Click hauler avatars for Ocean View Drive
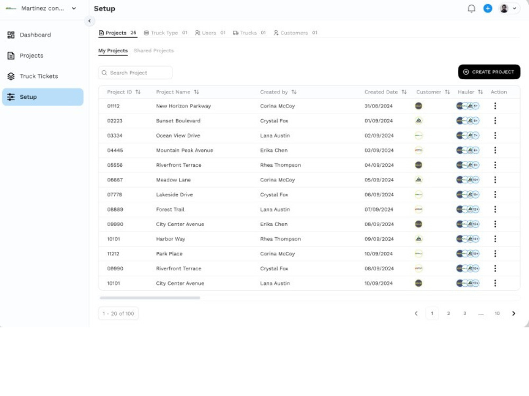This screenshot has width=529, height=396. pos(468,135)
